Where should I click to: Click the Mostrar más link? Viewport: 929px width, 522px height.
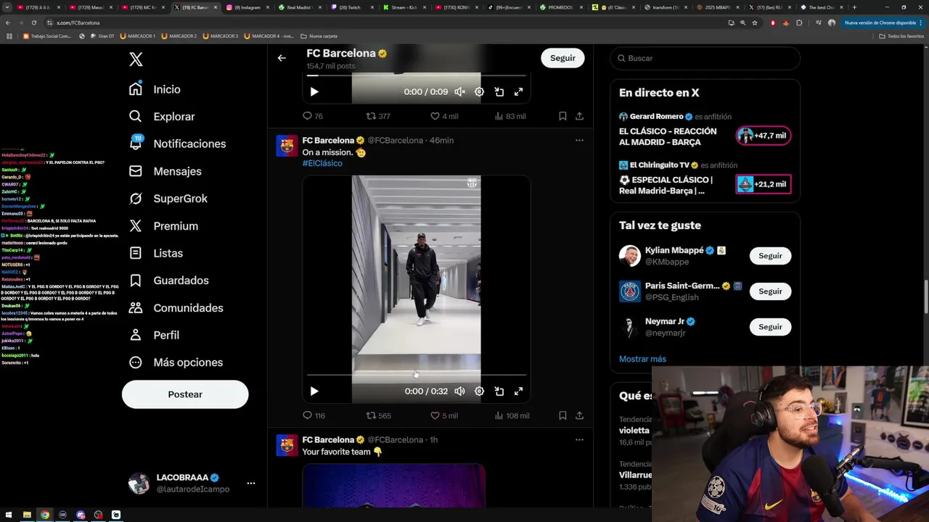pyautogui.click(x=642, y=359)
